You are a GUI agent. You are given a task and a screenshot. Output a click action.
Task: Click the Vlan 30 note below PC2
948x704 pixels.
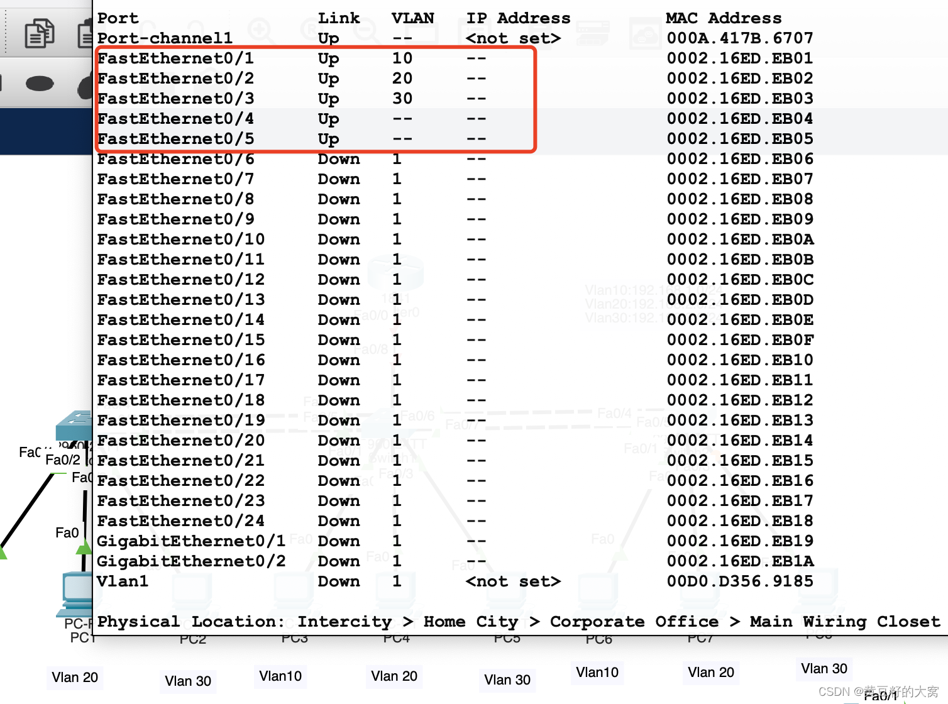[188, 681]
